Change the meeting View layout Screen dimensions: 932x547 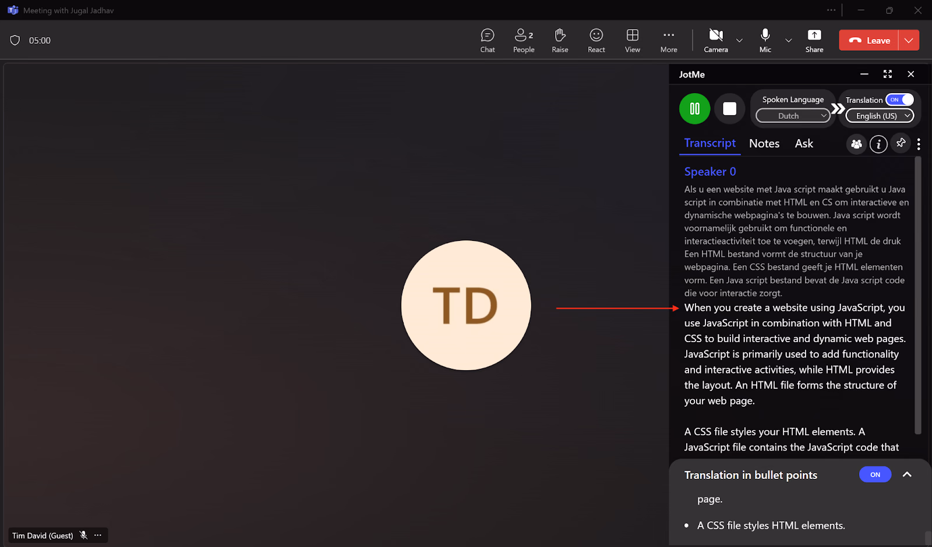pos(633,41)
